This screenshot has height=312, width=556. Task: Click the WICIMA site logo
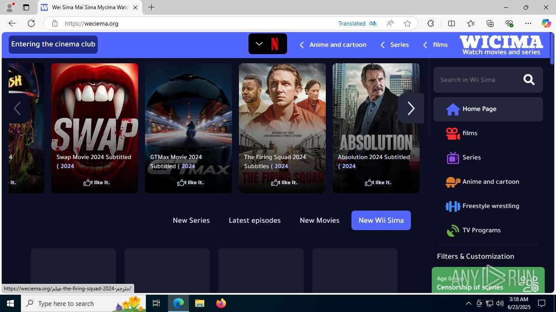501,45
